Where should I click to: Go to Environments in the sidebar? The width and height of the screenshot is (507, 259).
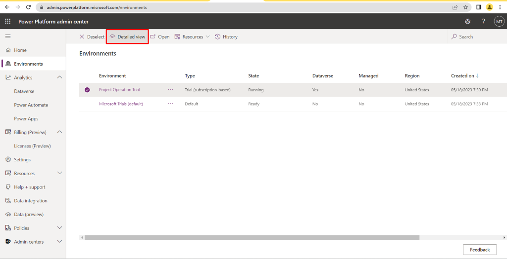[33, 64]
